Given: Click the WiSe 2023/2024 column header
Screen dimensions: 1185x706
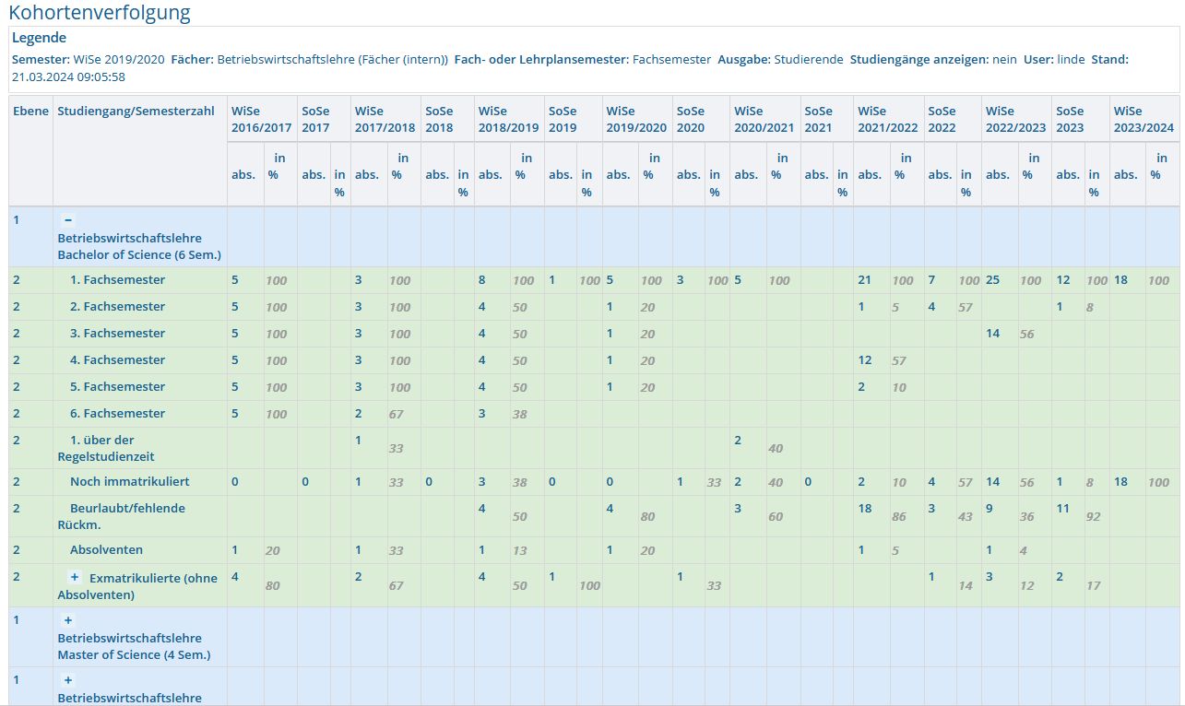Looking at the screenshot, I should click(x=1144, y=120).
